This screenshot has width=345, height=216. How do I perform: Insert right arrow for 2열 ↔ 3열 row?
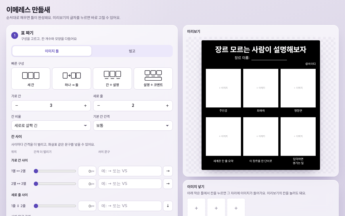(168, 184)
